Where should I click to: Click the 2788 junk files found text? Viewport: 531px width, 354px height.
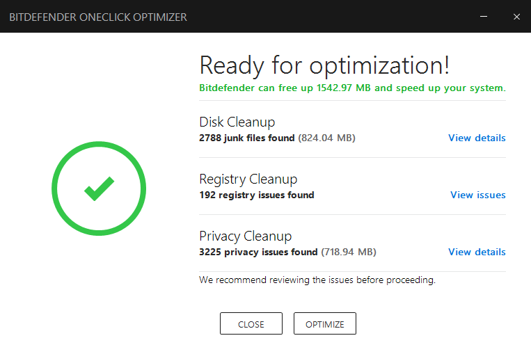pos(247,138)
